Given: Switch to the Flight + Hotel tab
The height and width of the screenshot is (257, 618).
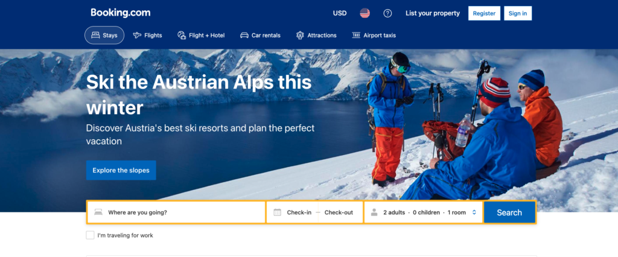Looking at the screenshot, I should (201, 36).
